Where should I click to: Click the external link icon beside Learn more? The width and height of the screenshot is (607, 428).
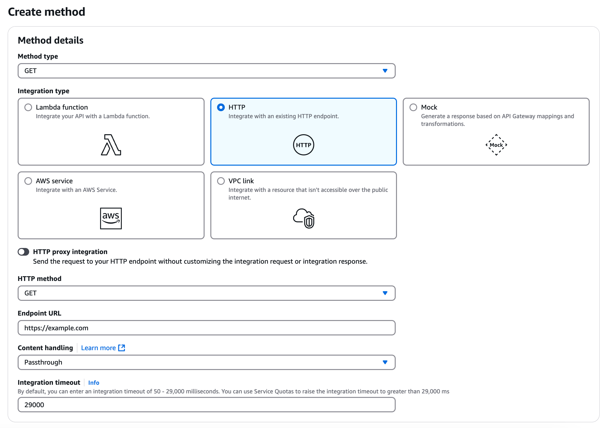[122, 348]
